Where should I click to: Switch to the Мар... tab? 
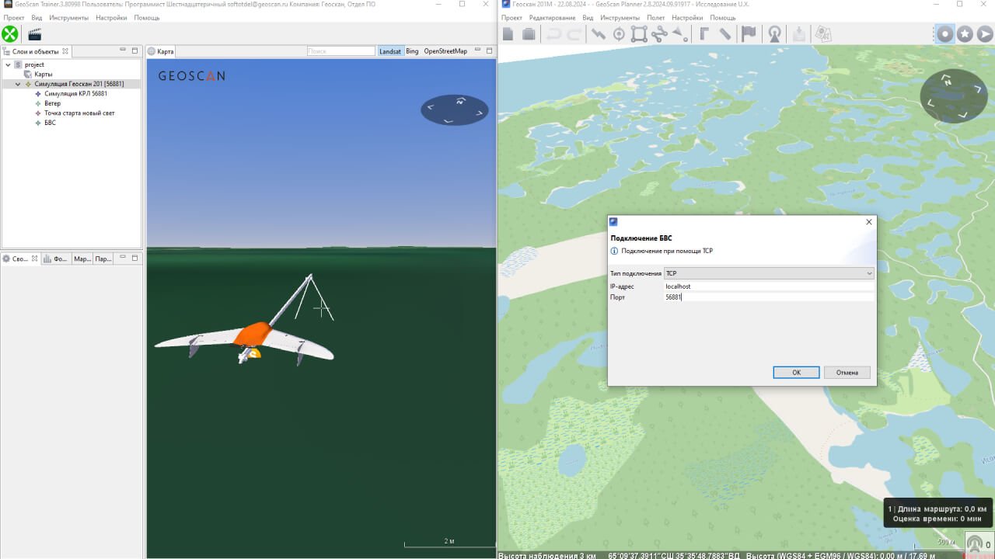(x=82, y=259)
